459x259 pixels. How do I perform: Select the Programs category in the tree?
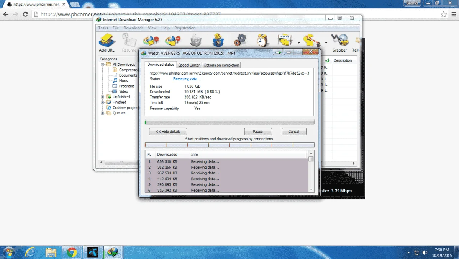coord(127,86)
